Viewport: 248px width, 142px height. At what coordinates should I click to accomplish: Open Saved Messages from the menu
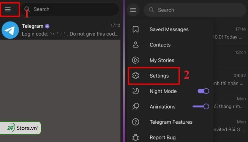(169, 30)
